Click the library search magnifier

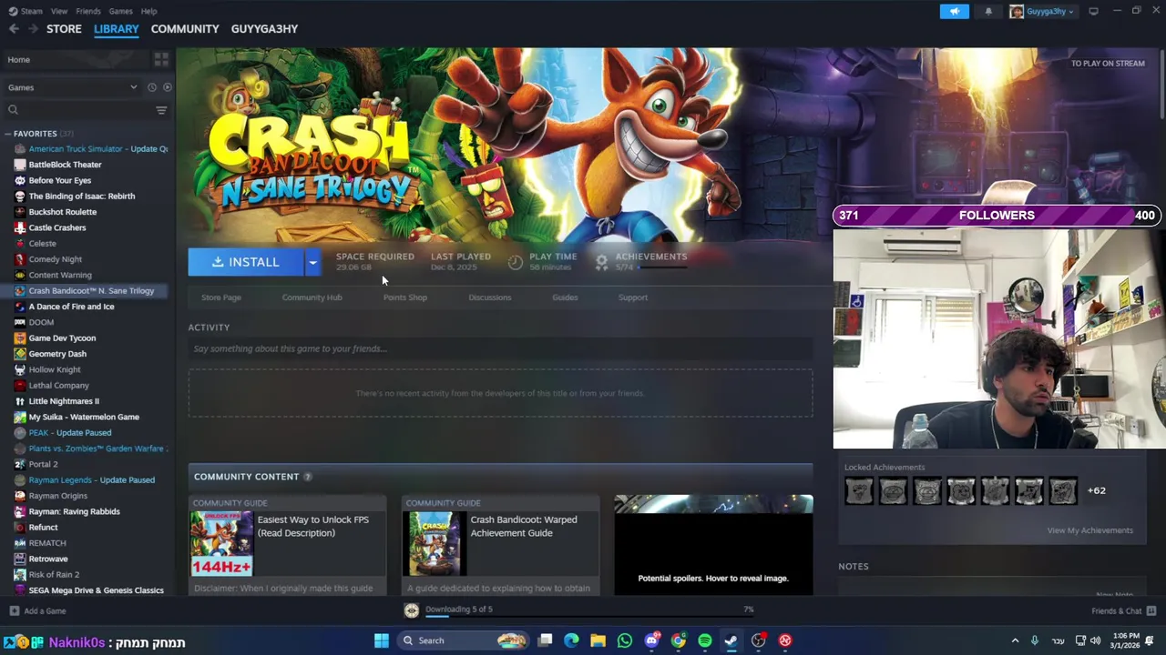tap(13, 110)
